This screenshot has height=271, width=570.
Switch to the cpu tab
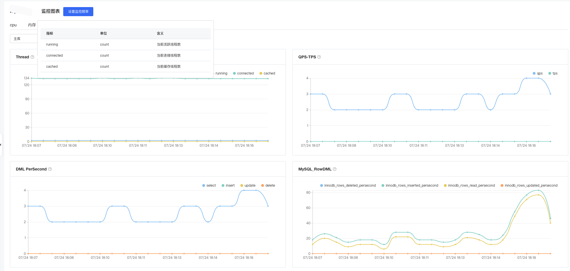pos(13,25)
